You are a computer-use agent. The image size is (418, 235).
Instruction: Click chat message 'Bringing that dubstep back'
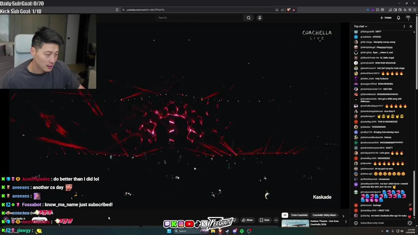[x=386, y=132]
